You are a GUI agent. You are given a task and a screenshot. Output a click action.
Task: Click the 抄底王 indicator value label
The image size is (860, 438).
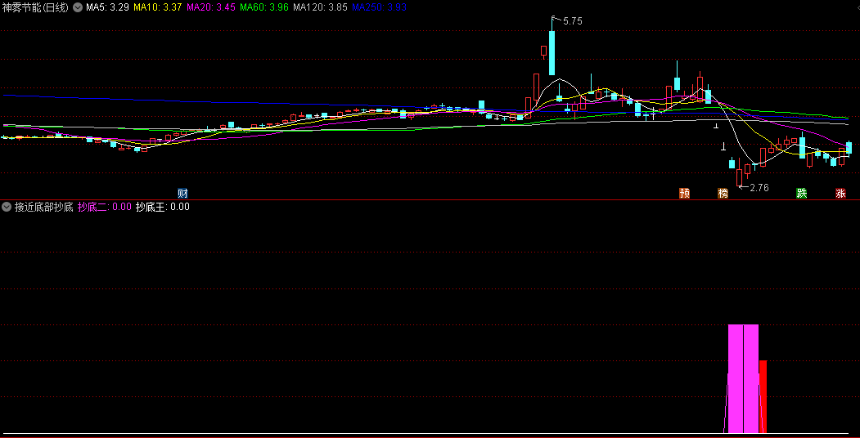[162, 207]
